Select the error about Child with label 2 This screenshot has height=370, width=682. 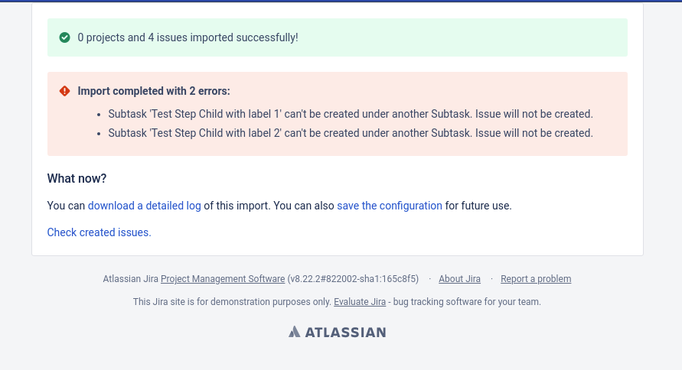[x=351, y=133]
